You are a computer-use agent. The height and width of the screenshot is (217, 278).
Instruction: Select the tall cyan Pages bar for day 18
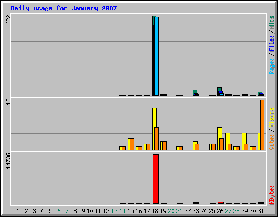(x=156, y=56)
